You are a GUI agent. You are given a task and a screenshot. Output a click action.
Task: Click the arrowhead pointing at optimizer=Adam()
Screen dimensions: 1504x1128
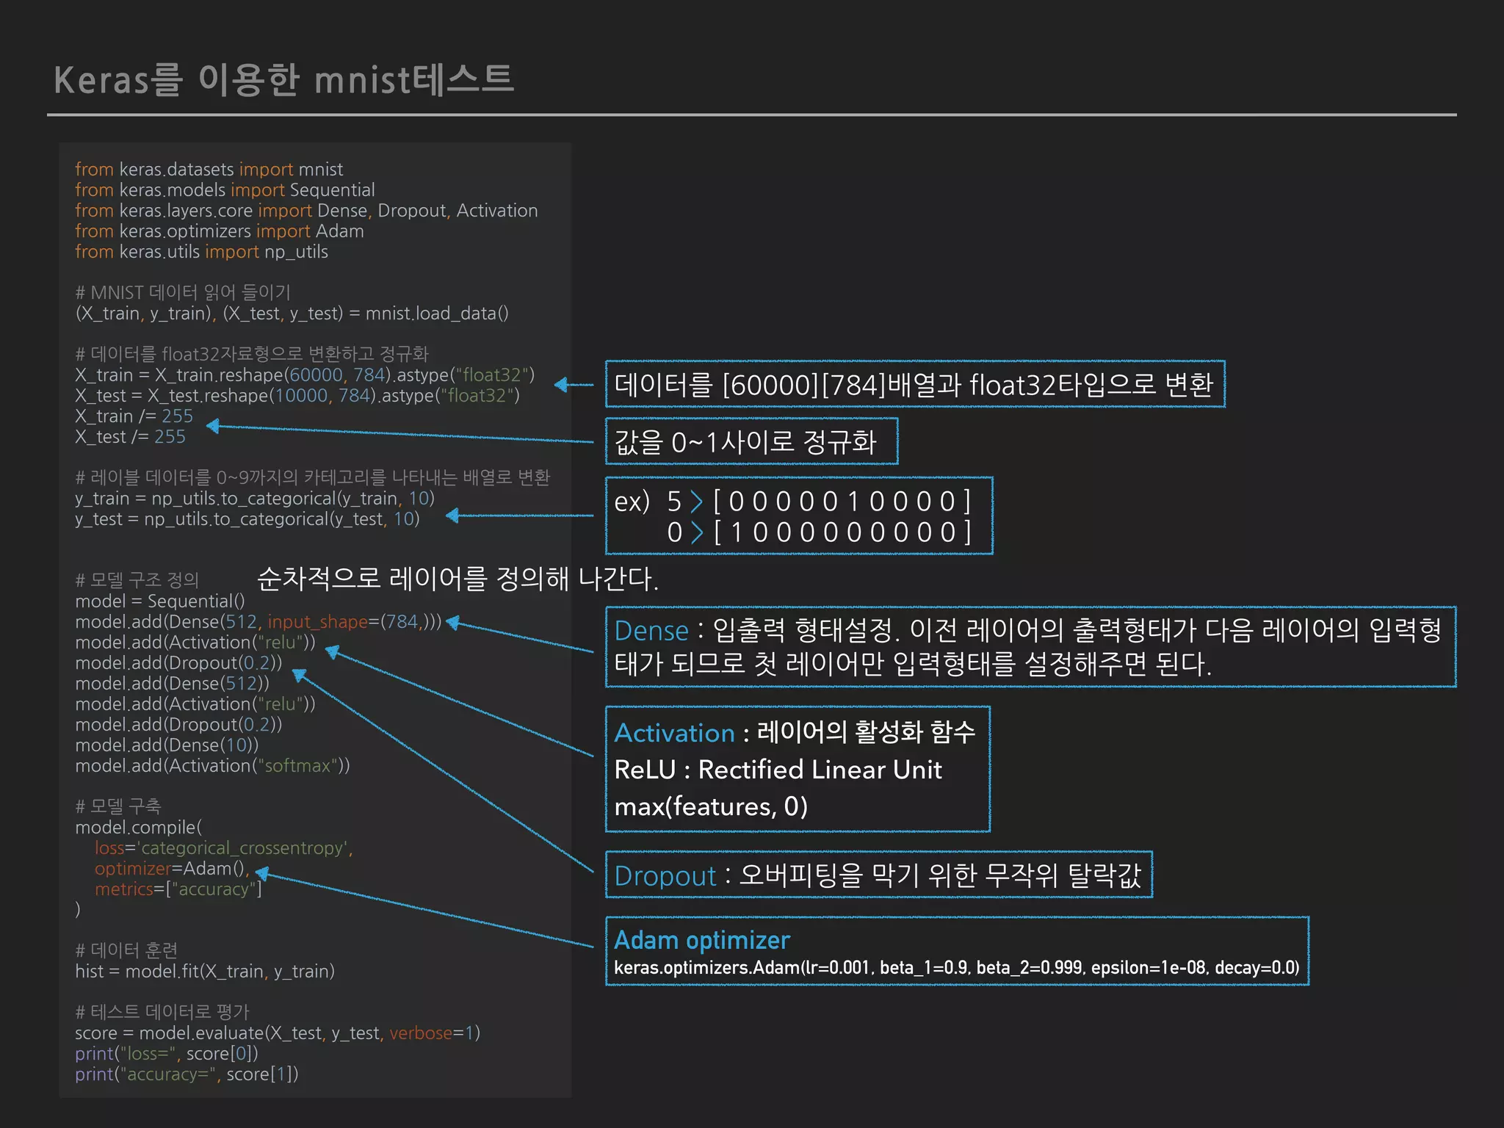point(262,873)
